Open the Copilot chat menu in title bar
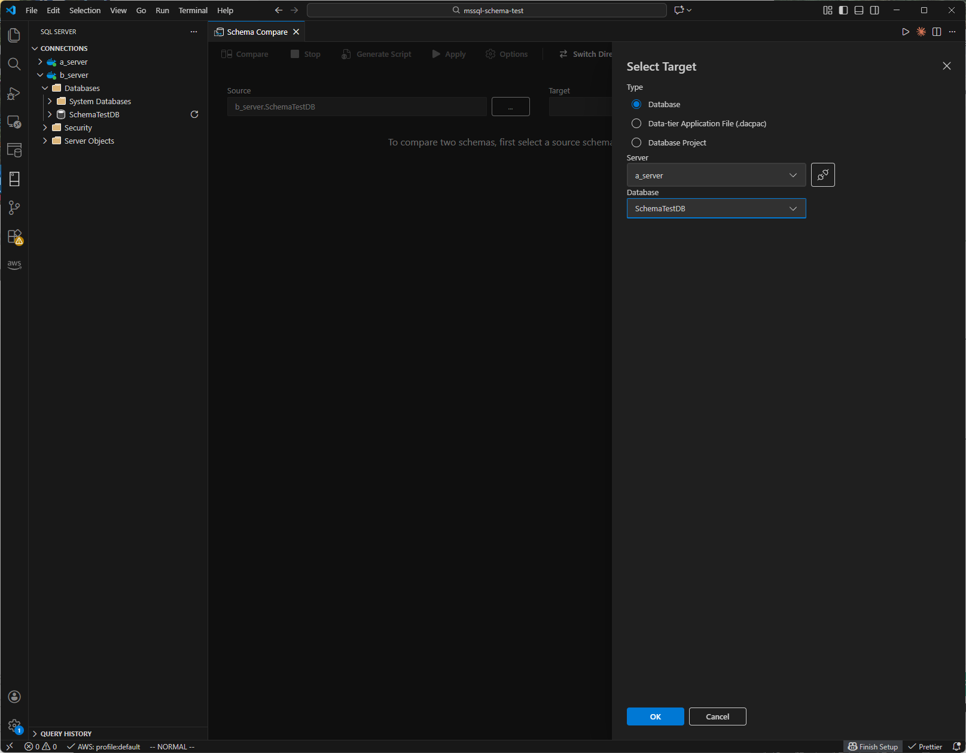Viewport: 966px width, 753px height. [x=682, y=10]
